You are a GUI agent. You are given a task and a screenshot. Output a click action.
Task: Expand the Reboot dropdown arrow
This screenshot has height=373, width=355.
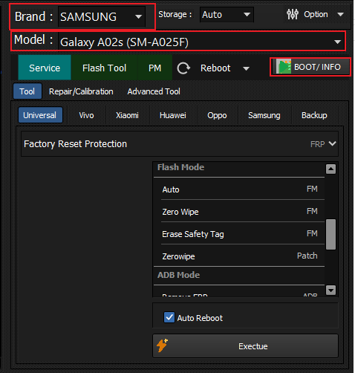(246, 68)
